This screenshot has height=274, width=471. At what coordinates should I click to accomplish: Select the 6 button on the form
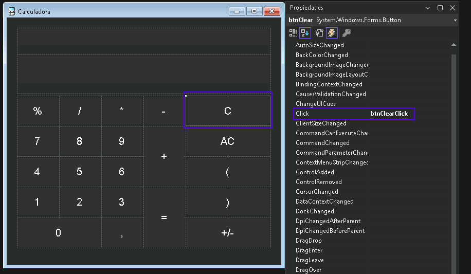tap(122, 172)
